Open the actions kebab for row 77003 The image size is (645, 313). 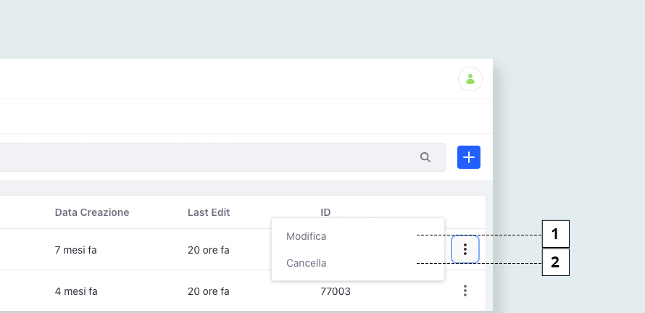click(465, 291)
